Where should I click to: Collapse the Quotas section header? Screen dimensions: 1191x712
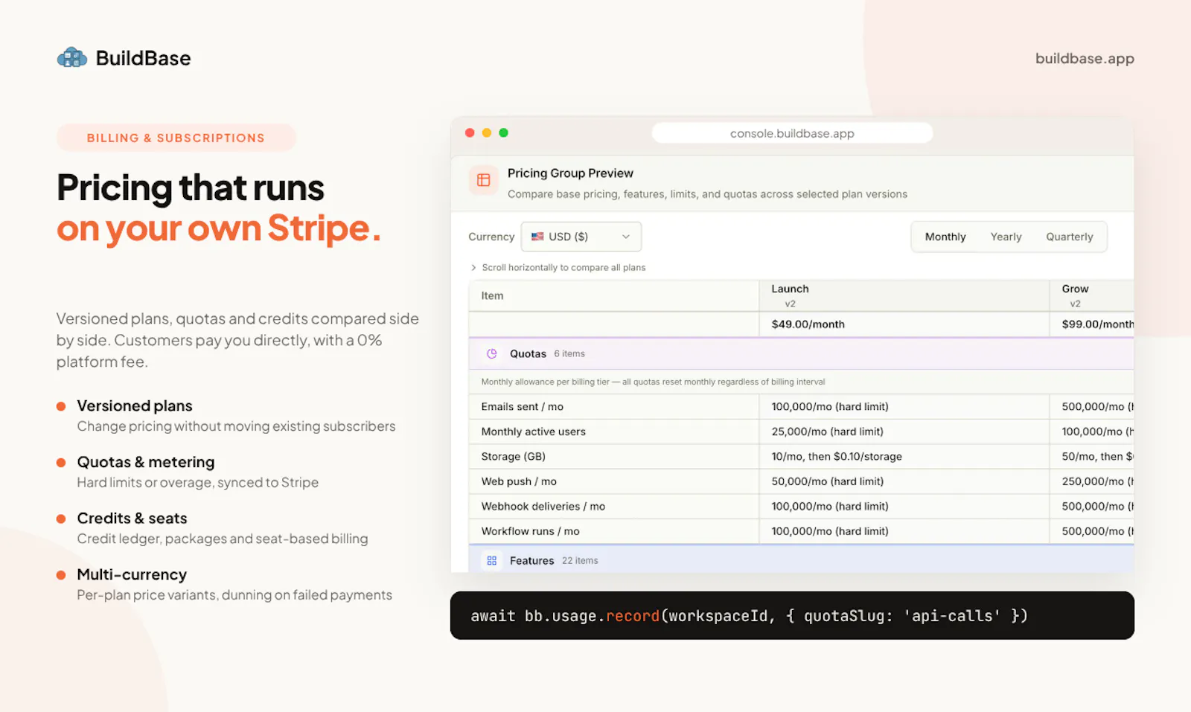point(801,354)
